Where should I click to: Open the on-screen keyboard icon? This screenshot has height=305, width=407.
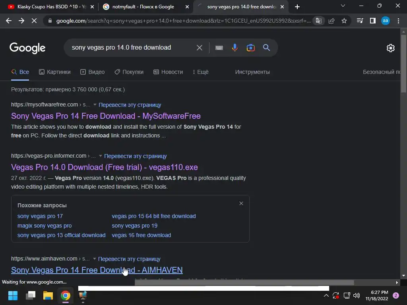tap(219, 48)
